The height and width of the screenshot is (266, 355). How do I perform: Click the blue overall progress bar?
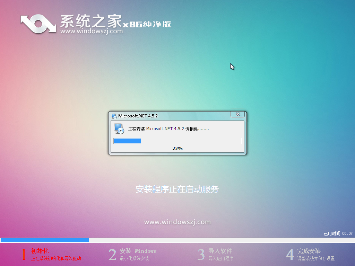pyautogui.click(x=44, y=240)
